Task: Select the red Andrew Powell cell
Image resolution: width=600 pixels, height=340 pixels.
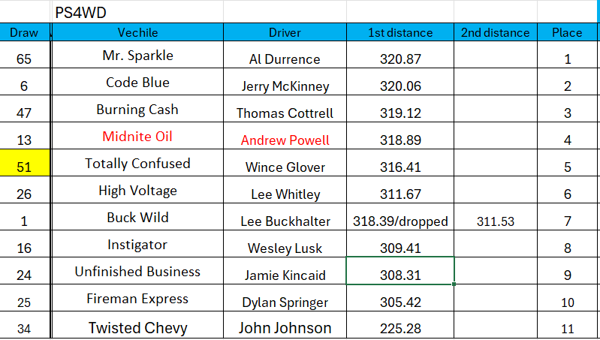Action: [x=285, y=140]
